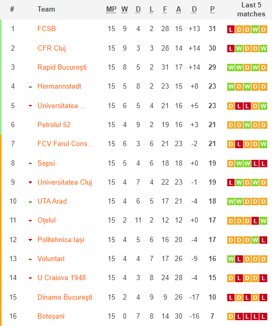
Task: Open the CFR Cluj team link
Action: point(52,48)
